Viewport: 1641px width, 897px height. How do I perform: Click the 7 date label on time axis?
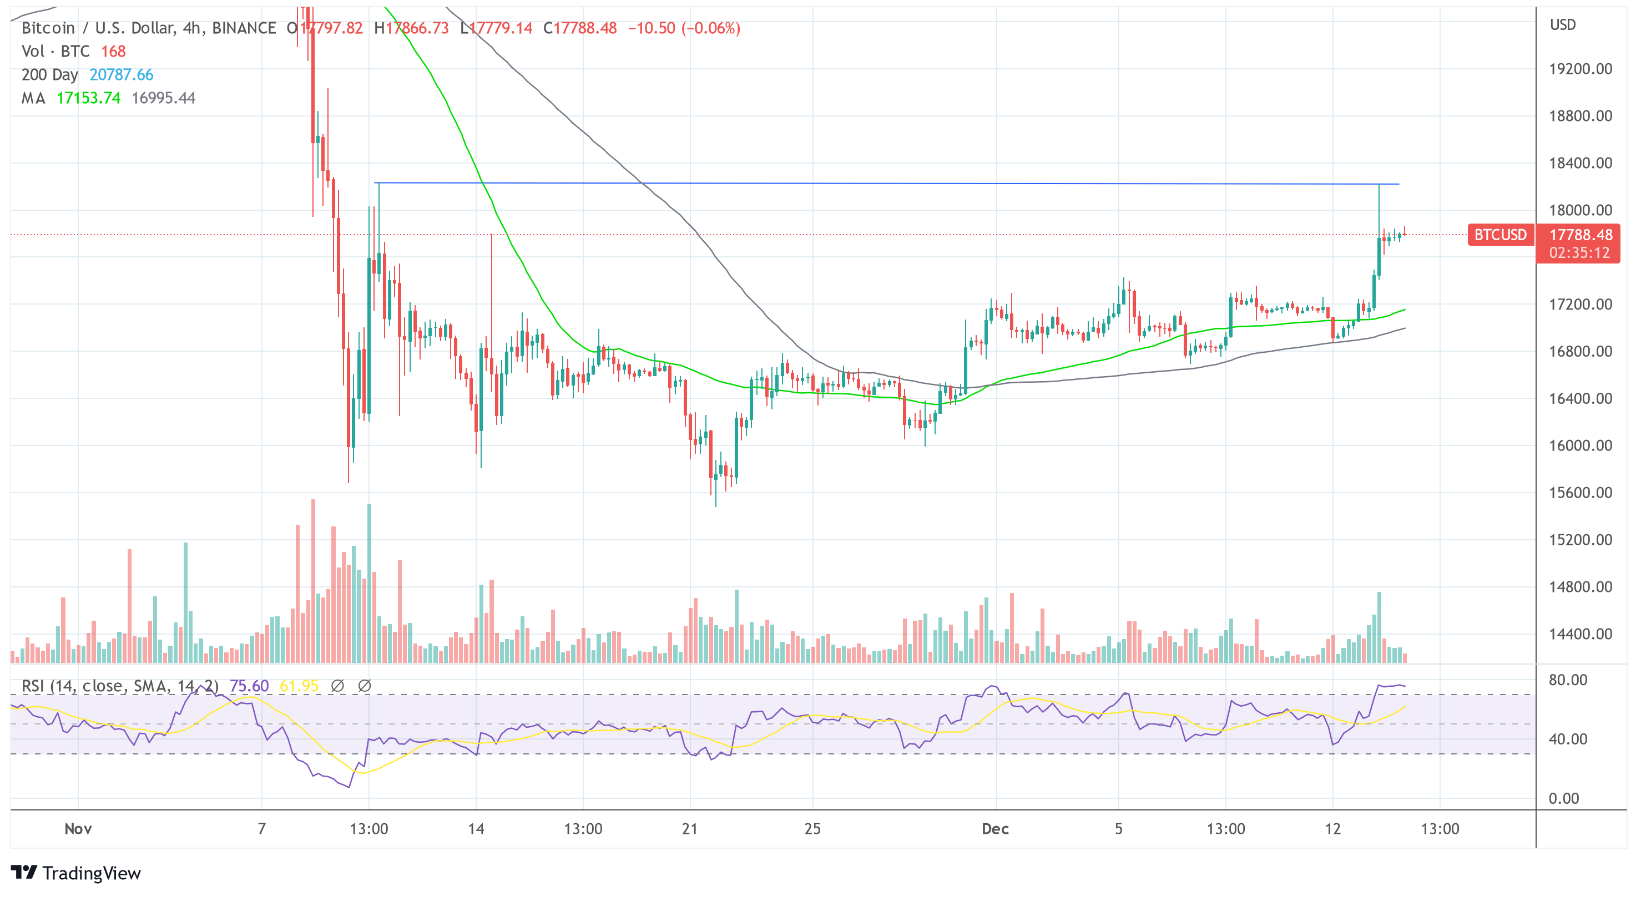coord(262,829)
